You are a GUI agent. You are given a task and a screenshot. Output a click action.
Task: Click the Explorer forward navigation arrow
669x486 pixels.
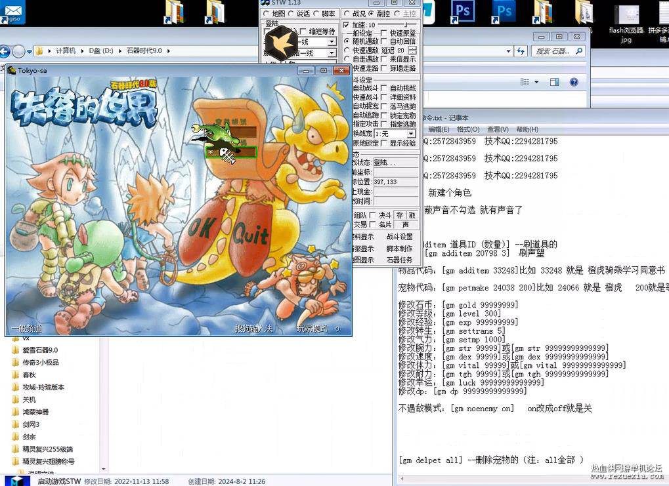click(18, 52)
